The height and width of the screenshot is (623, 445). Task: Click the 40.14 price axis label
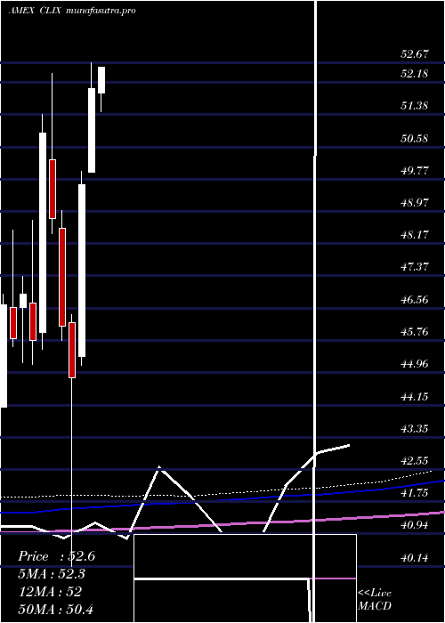click(414, 558)
